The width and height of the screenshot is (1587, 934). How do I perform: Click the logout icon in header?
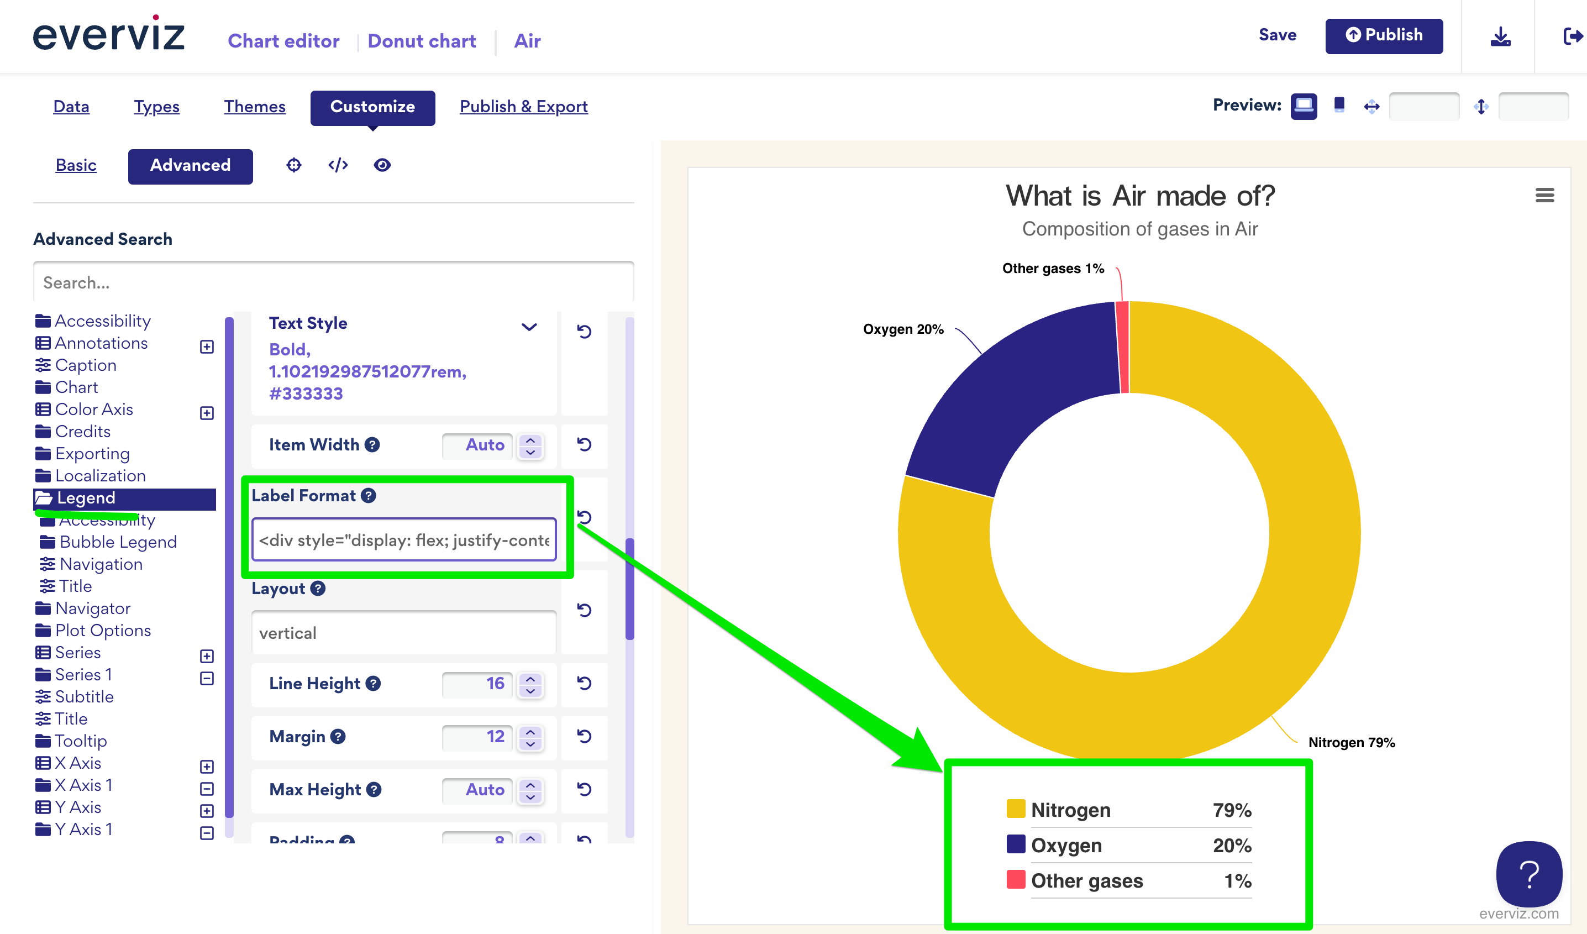pyautogui.click(x=1572, y=36)
